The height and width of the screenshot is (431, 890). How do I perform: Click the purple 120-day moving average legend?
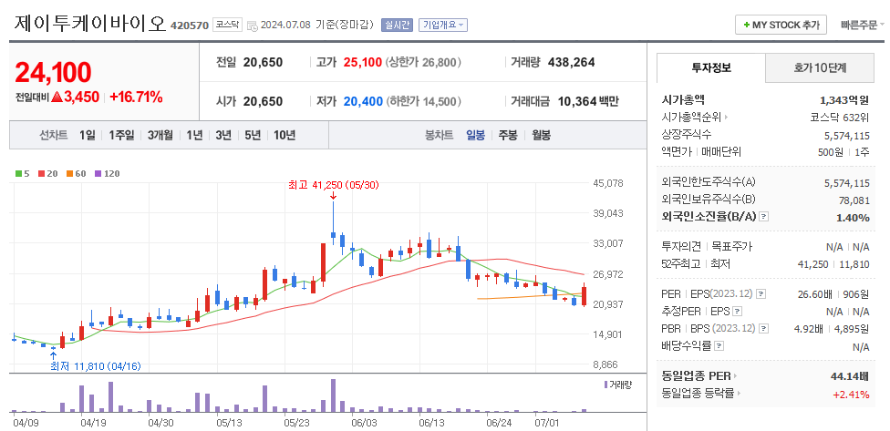[x=108, y=173]
